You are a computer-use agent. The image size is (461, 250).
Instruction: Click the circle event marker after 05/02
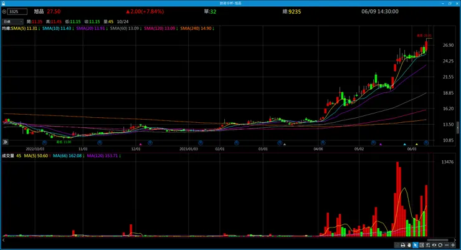coord(373,143)
